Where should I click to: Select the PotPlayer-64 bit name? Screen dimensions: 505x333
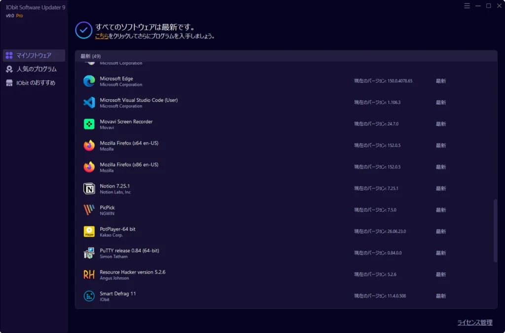(117, 229)
